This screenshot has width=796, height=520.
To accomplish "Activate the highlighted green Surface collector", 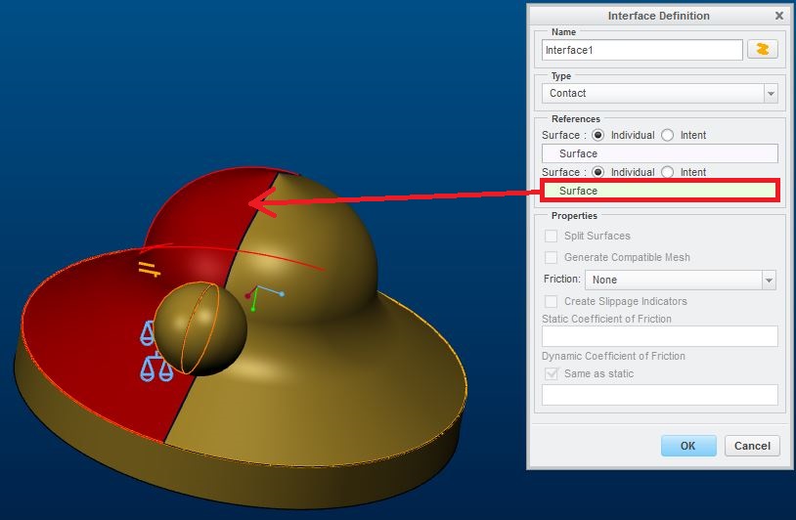I will pos(660,191).
